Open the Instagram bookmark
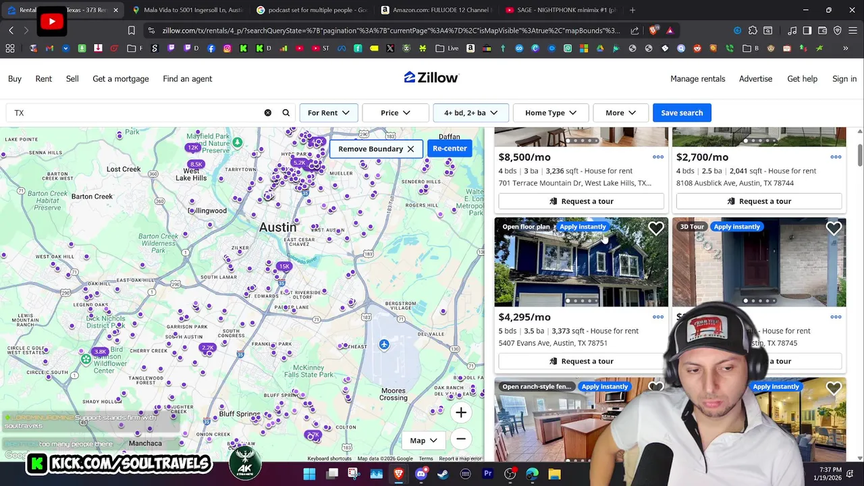 click(x=227, y=48)
